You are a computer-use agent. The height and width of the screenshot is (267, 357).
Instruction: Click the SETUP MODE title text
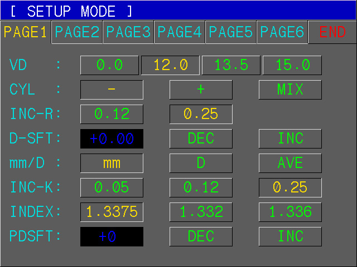tap(71, 11)
